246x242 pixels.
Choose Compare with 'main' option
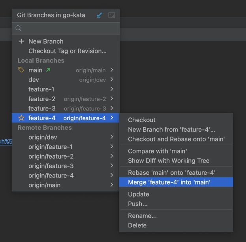coord(158,151)
